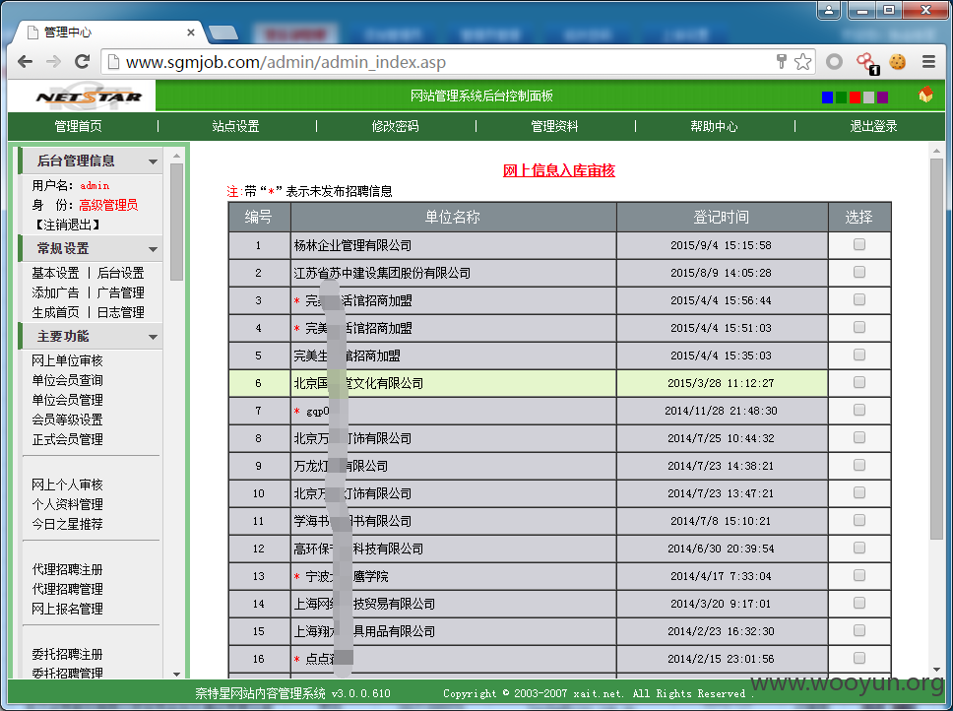This screenshot has height=711, width=953.
Task: Click the browser address bar URL
Action: [x=286, y=62]
